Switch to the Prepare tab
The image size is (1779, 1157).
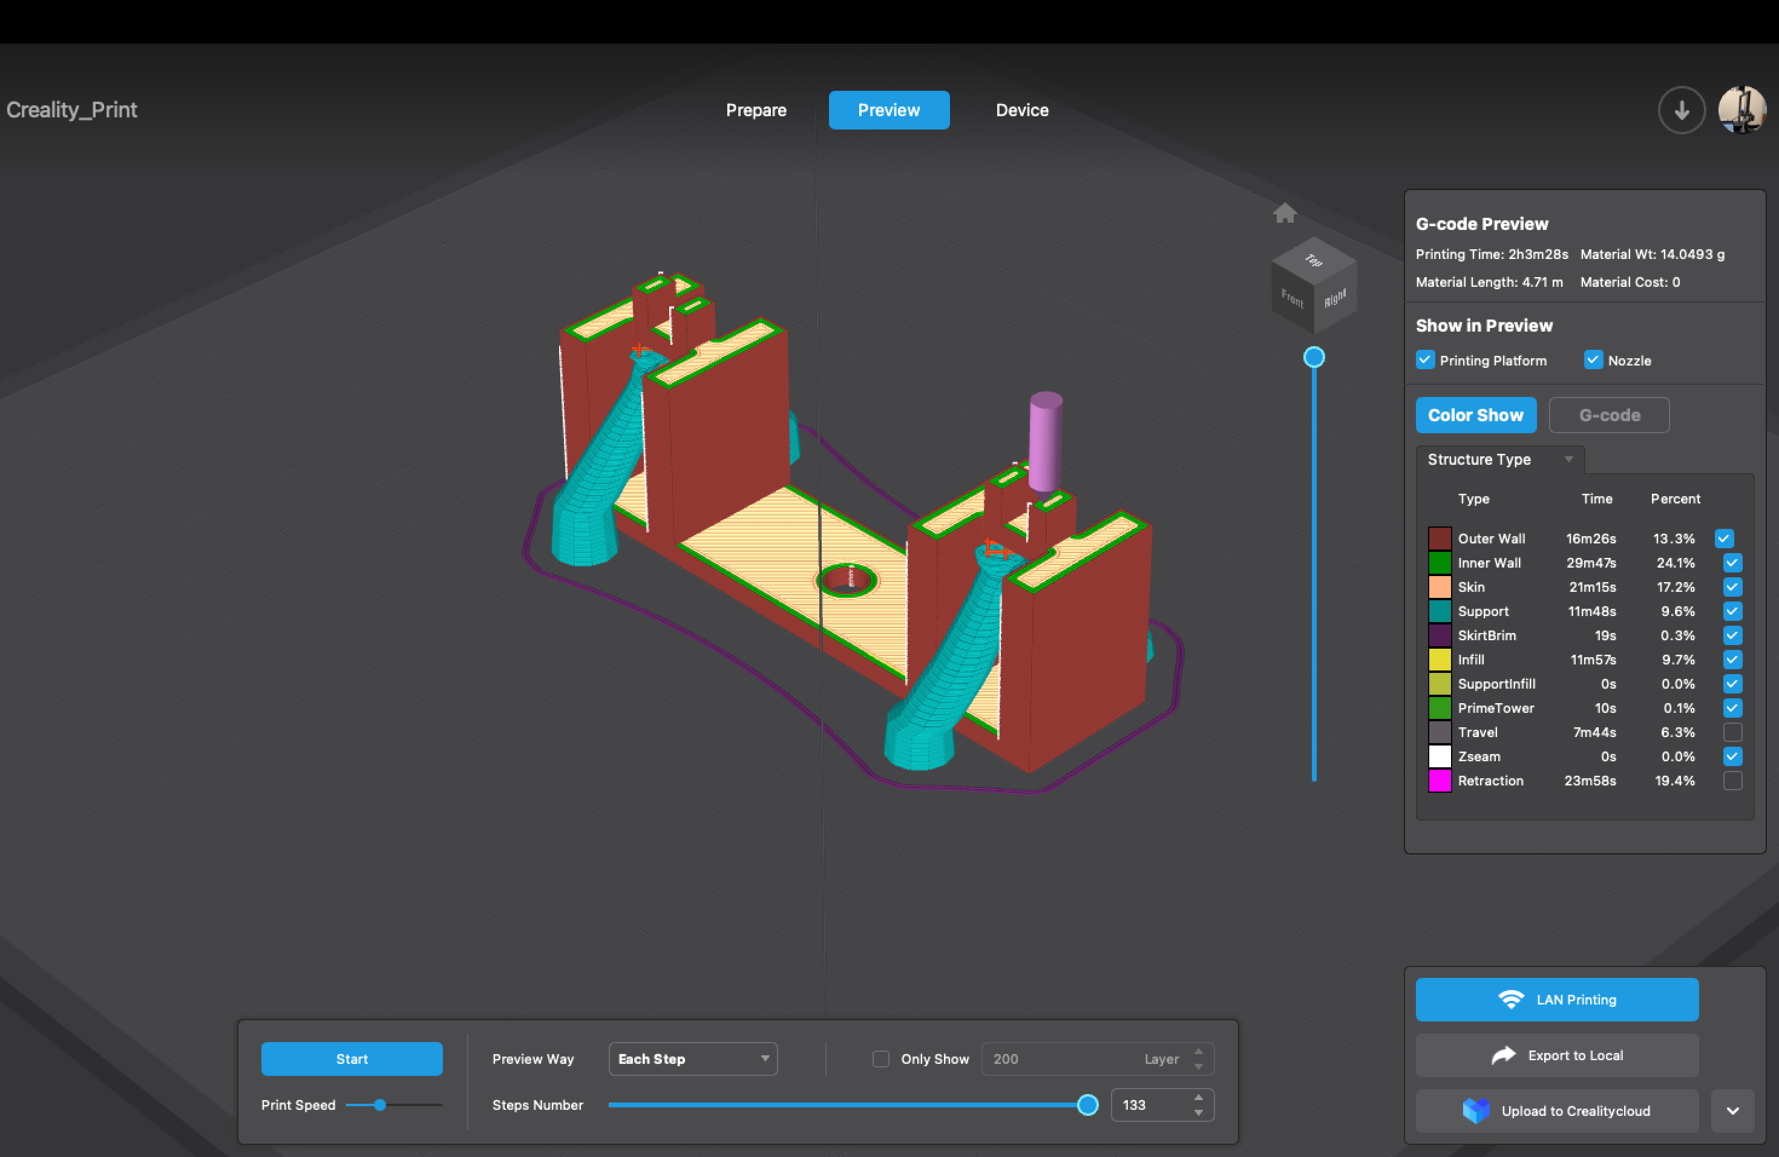(x=756, y=111)
